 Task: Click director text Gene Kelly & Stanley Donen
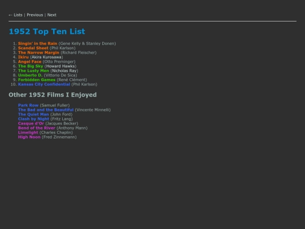pos(88,44)
